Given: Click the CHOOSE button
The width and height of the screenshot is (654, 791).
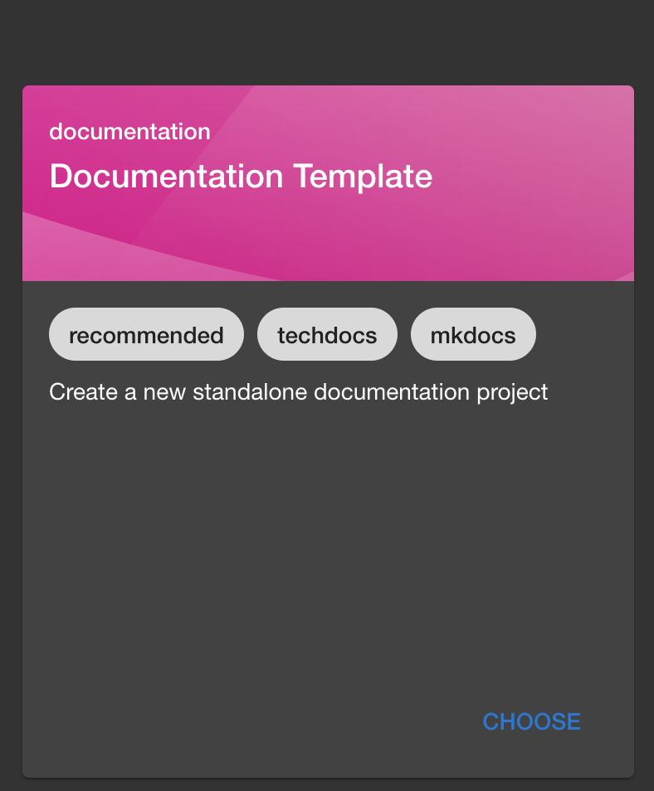Looking at the screenshot, I should [531, 721].
